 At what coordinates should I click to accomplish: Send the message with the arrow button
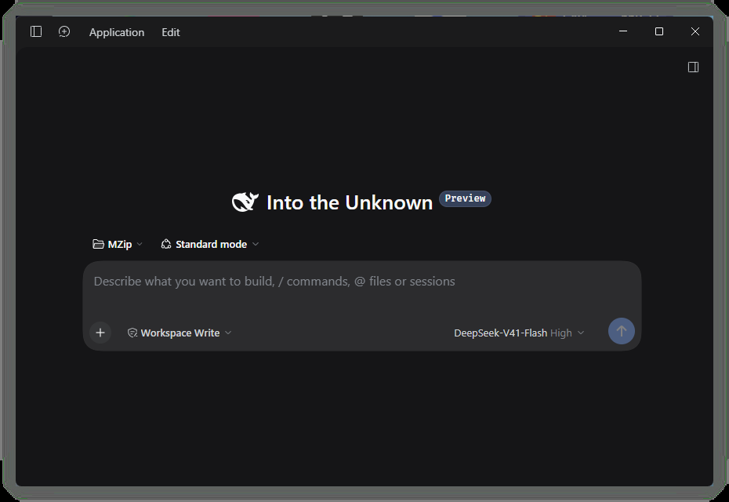tap(622, 331)
